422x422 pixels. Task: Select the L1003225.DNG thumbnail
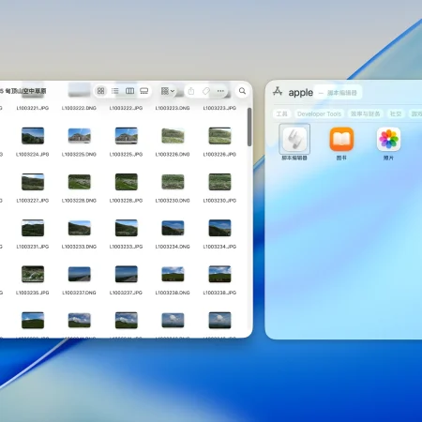tap(80, 136)
